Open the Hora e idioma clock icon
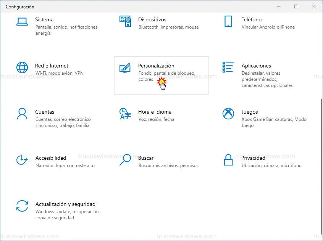Screen dimensions: 323x241 tap(125, 114)
